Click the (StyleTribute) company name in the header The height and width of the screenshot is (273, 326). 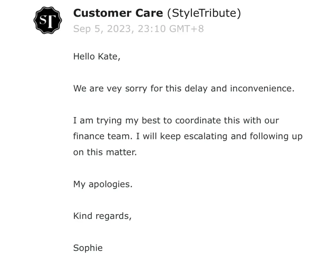pos(204,13)
